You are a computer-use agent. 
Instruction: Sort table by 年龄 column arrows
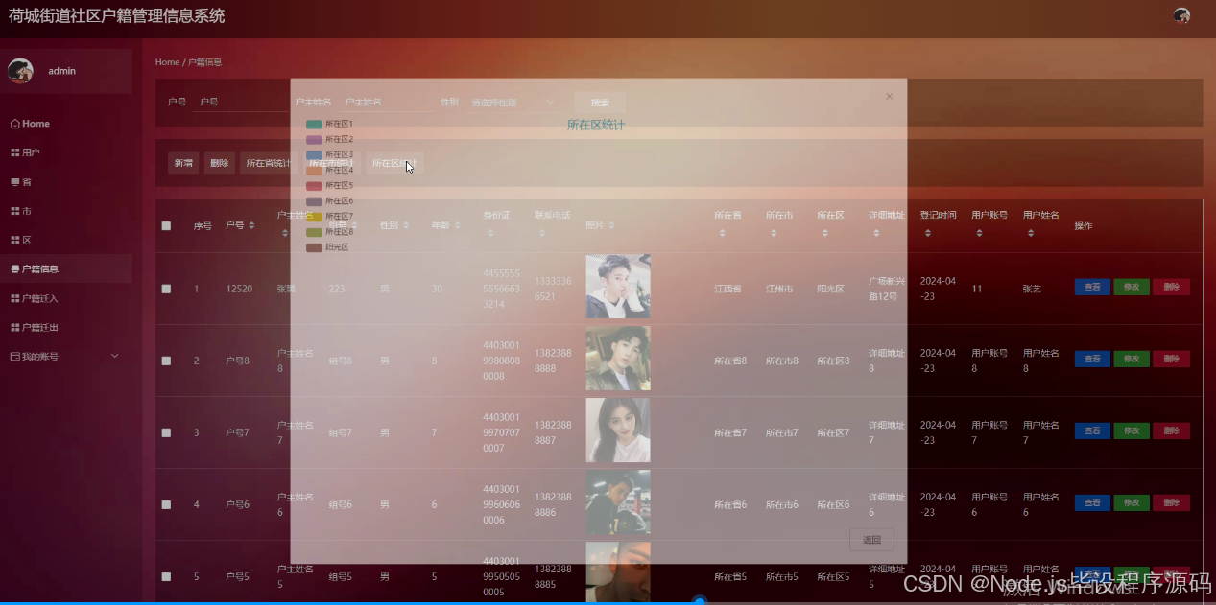[x=457, y=226]
